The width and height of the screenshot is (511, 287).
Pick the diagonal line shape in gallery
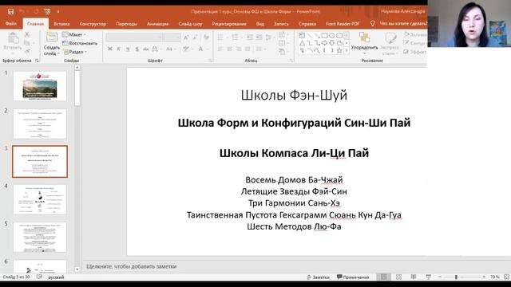[309, 35]
